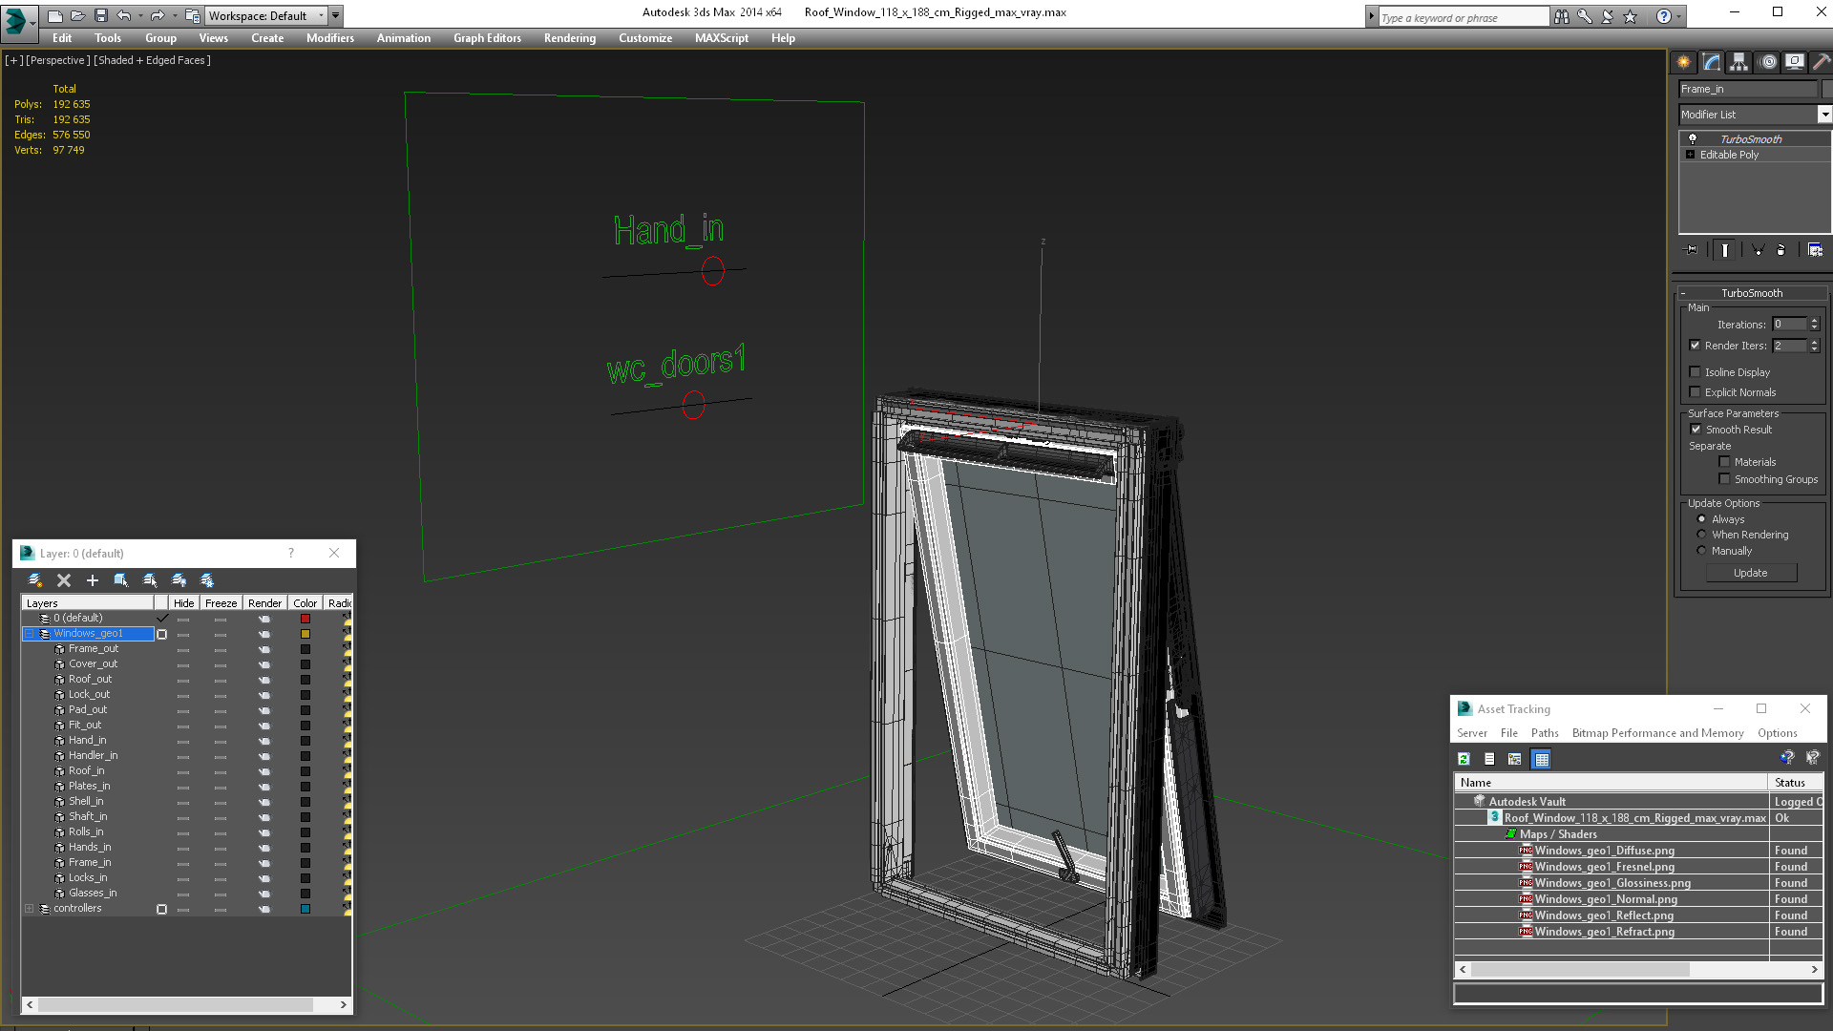Viewport: 1833px width, 1031px height.
Task: Click Refresh icon in Asset Tracking
Action: pos(1464,759)
